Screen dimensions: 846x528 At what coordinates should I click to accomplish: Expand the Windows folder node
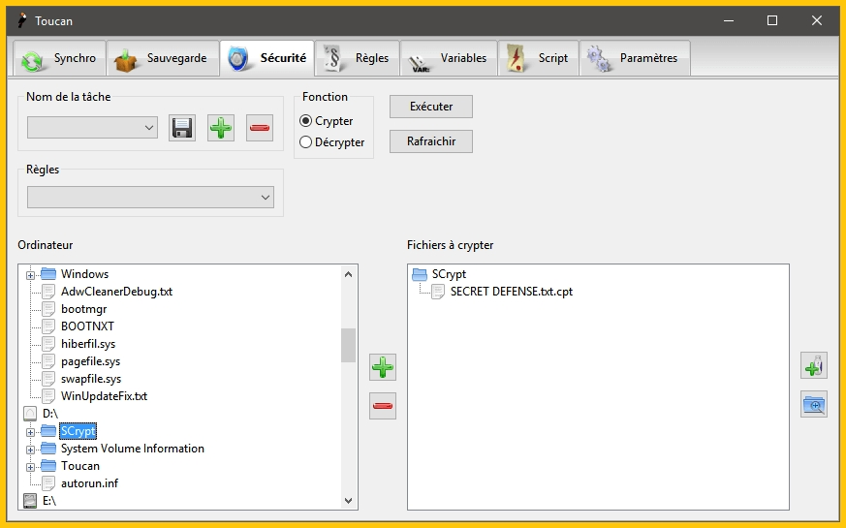tap(30, 275)
